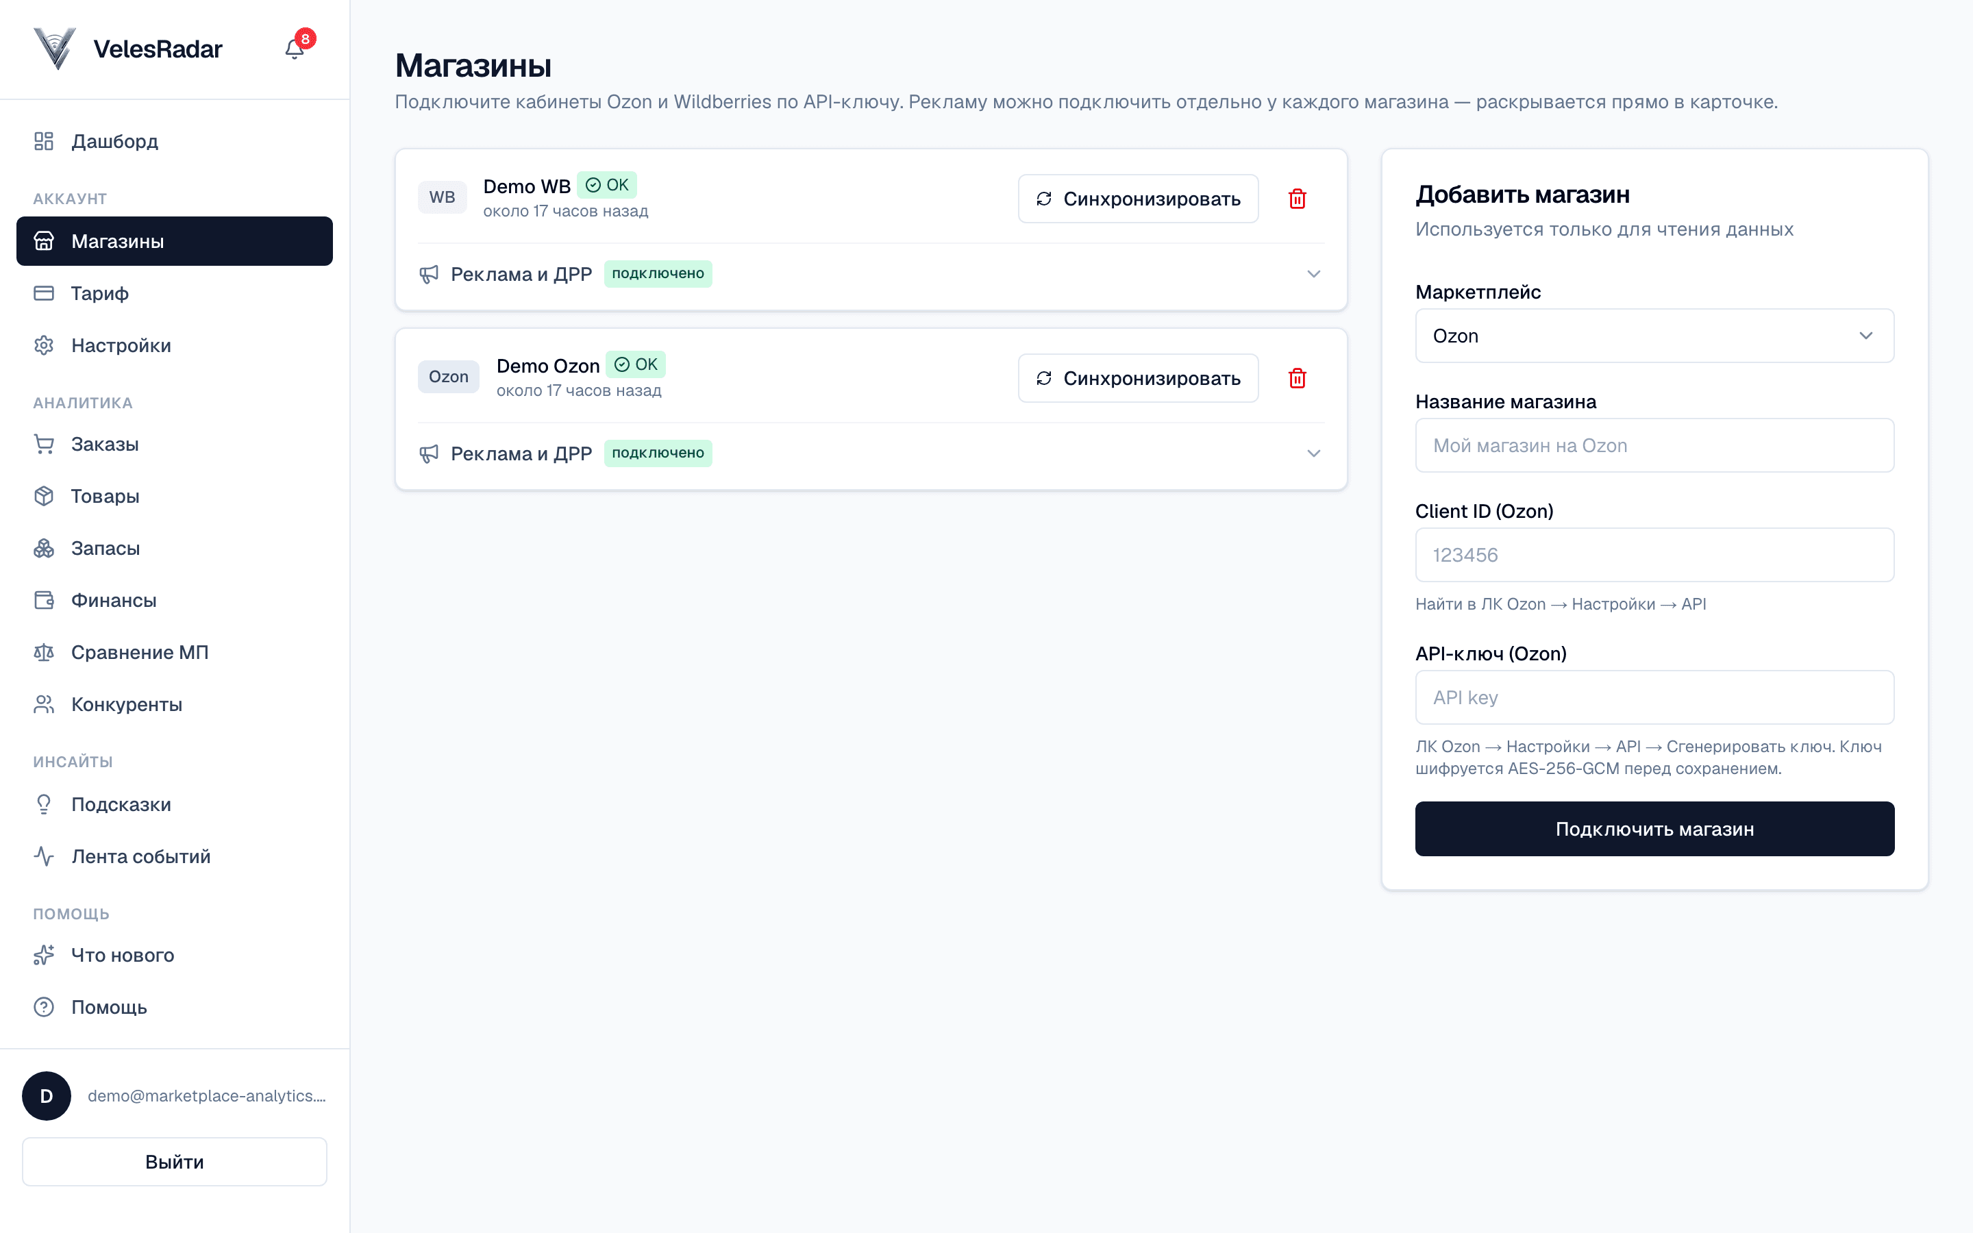Open Лента событий
The image size is (1973, 1233).
pyautogui.click(x=175, y=856)
